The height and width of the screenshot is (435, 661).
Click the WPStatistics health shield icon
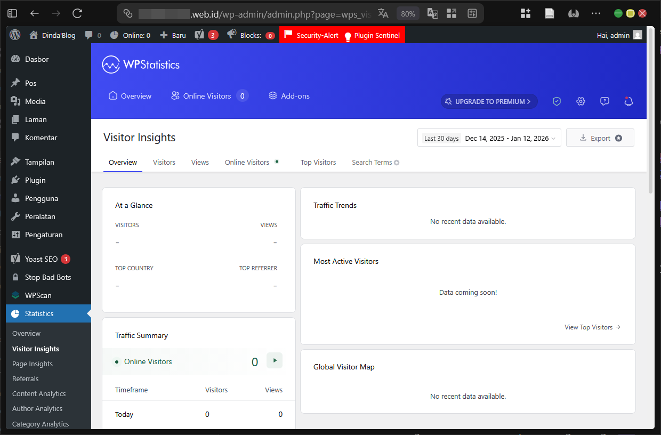[x=557, y=101]
